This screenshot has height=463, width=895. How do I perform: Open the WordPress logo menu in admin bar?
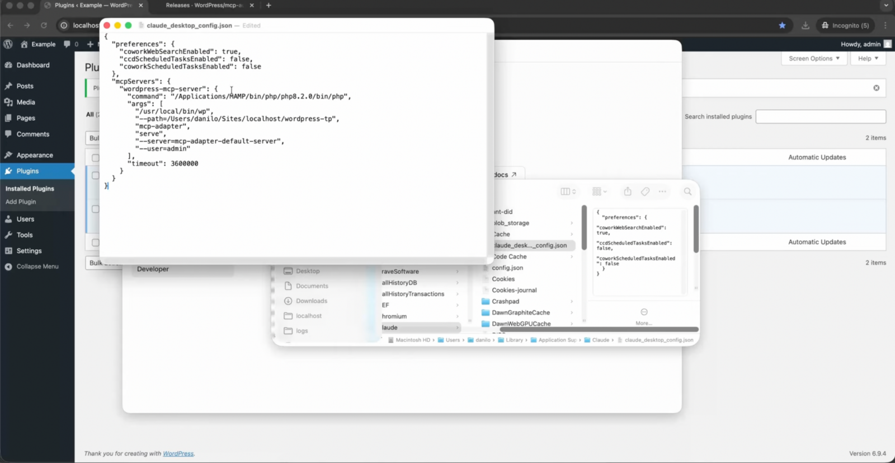(x=8, y=44)
